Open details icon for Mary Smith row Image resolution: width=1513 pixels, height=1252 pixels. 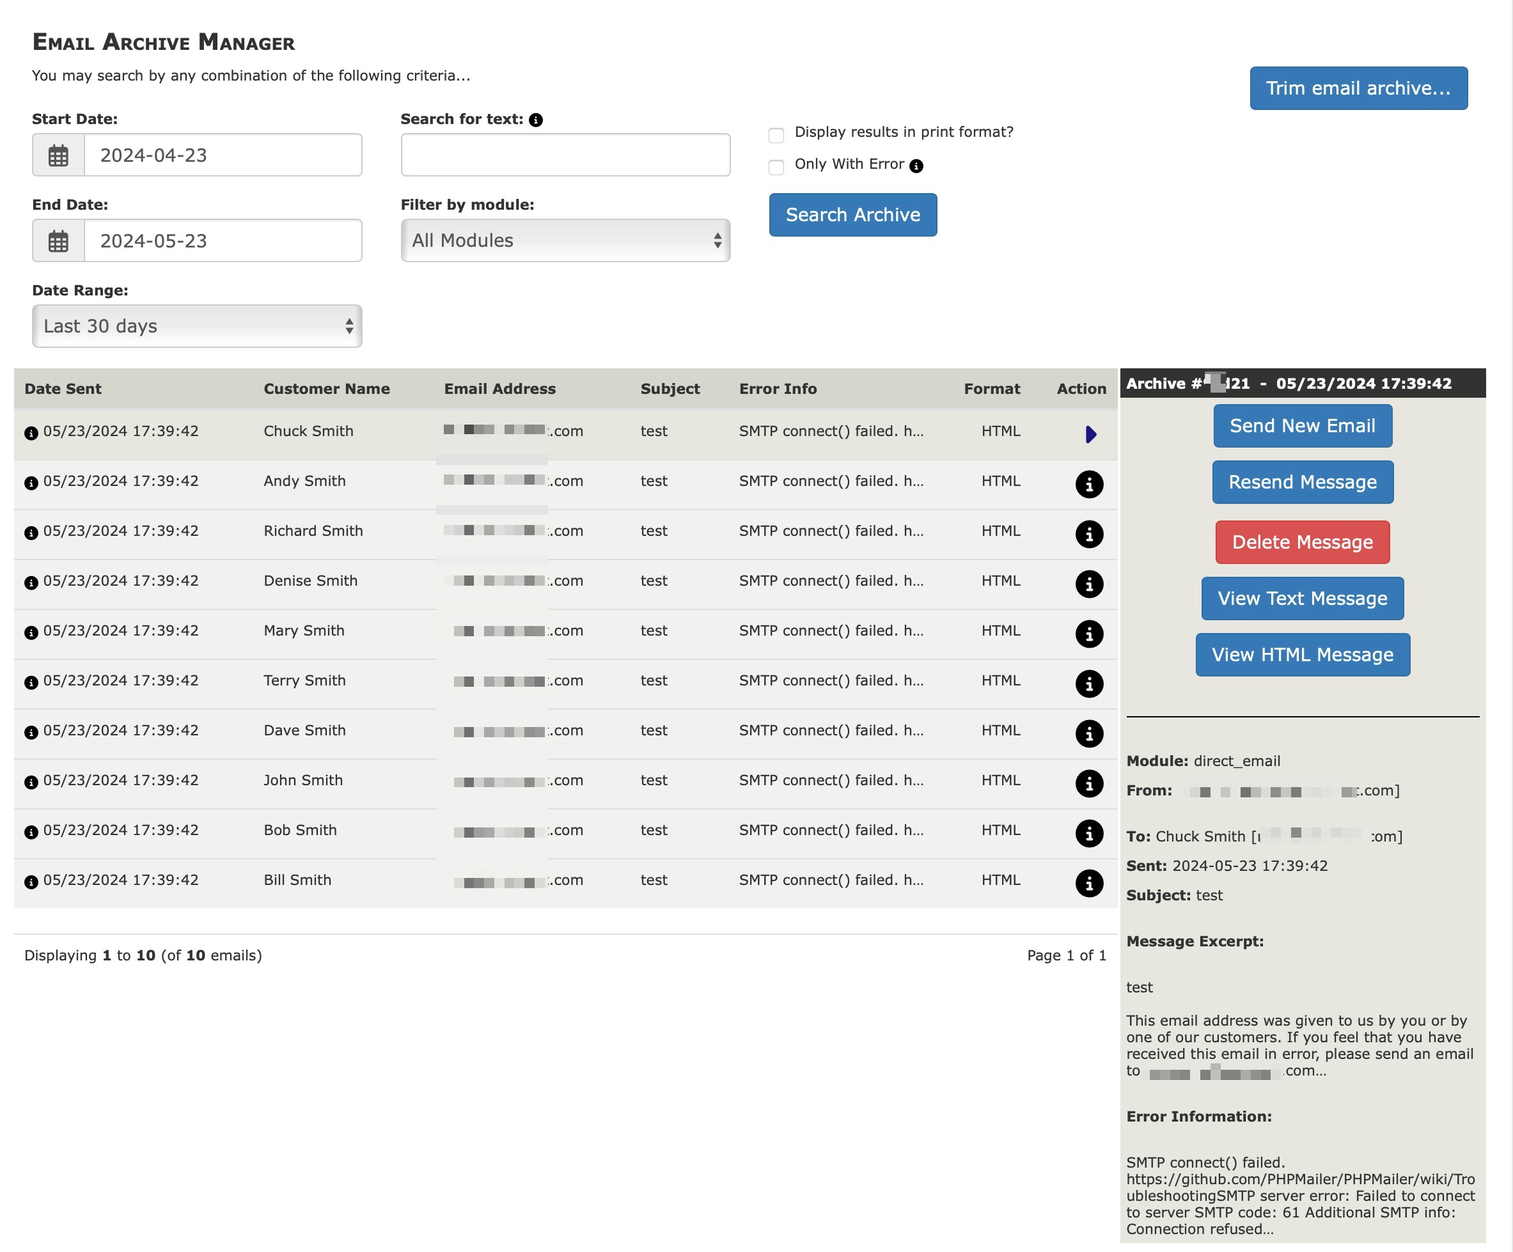tap(1088, 634)
